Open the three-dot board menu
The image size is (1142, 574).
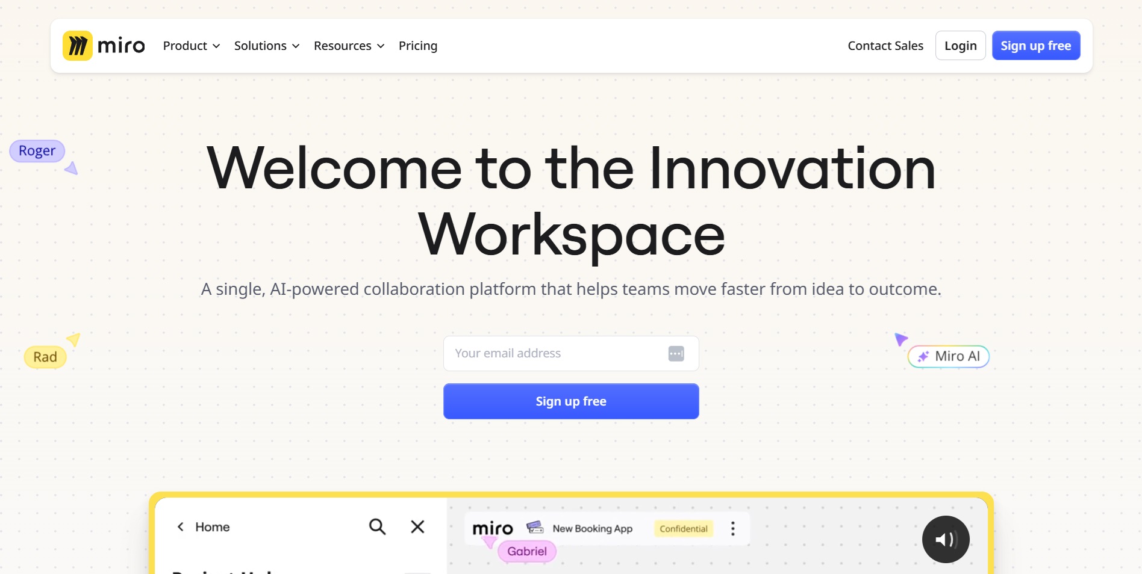[x=733, y=529]
